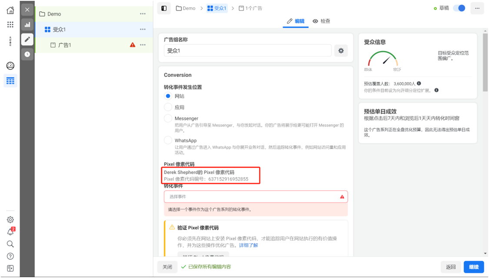Activate the pencil edit icon
Image resolution: width=489 pixels, height=278 pixels.
pyautogui.click(x=27, y=40)
